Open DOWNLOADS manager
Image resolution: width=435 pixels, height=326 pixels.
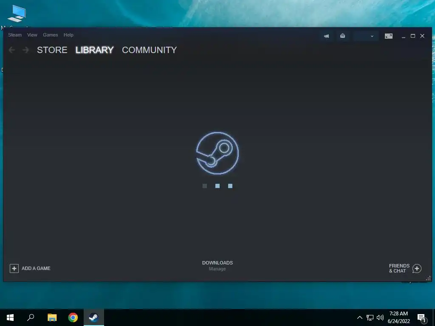[217, 263]
